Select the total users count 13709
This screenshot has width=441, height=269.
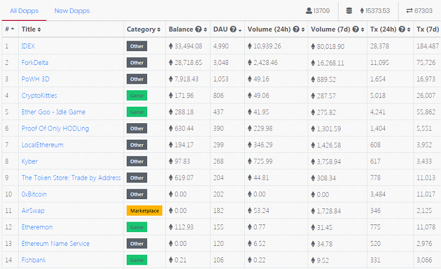point(321,10)
